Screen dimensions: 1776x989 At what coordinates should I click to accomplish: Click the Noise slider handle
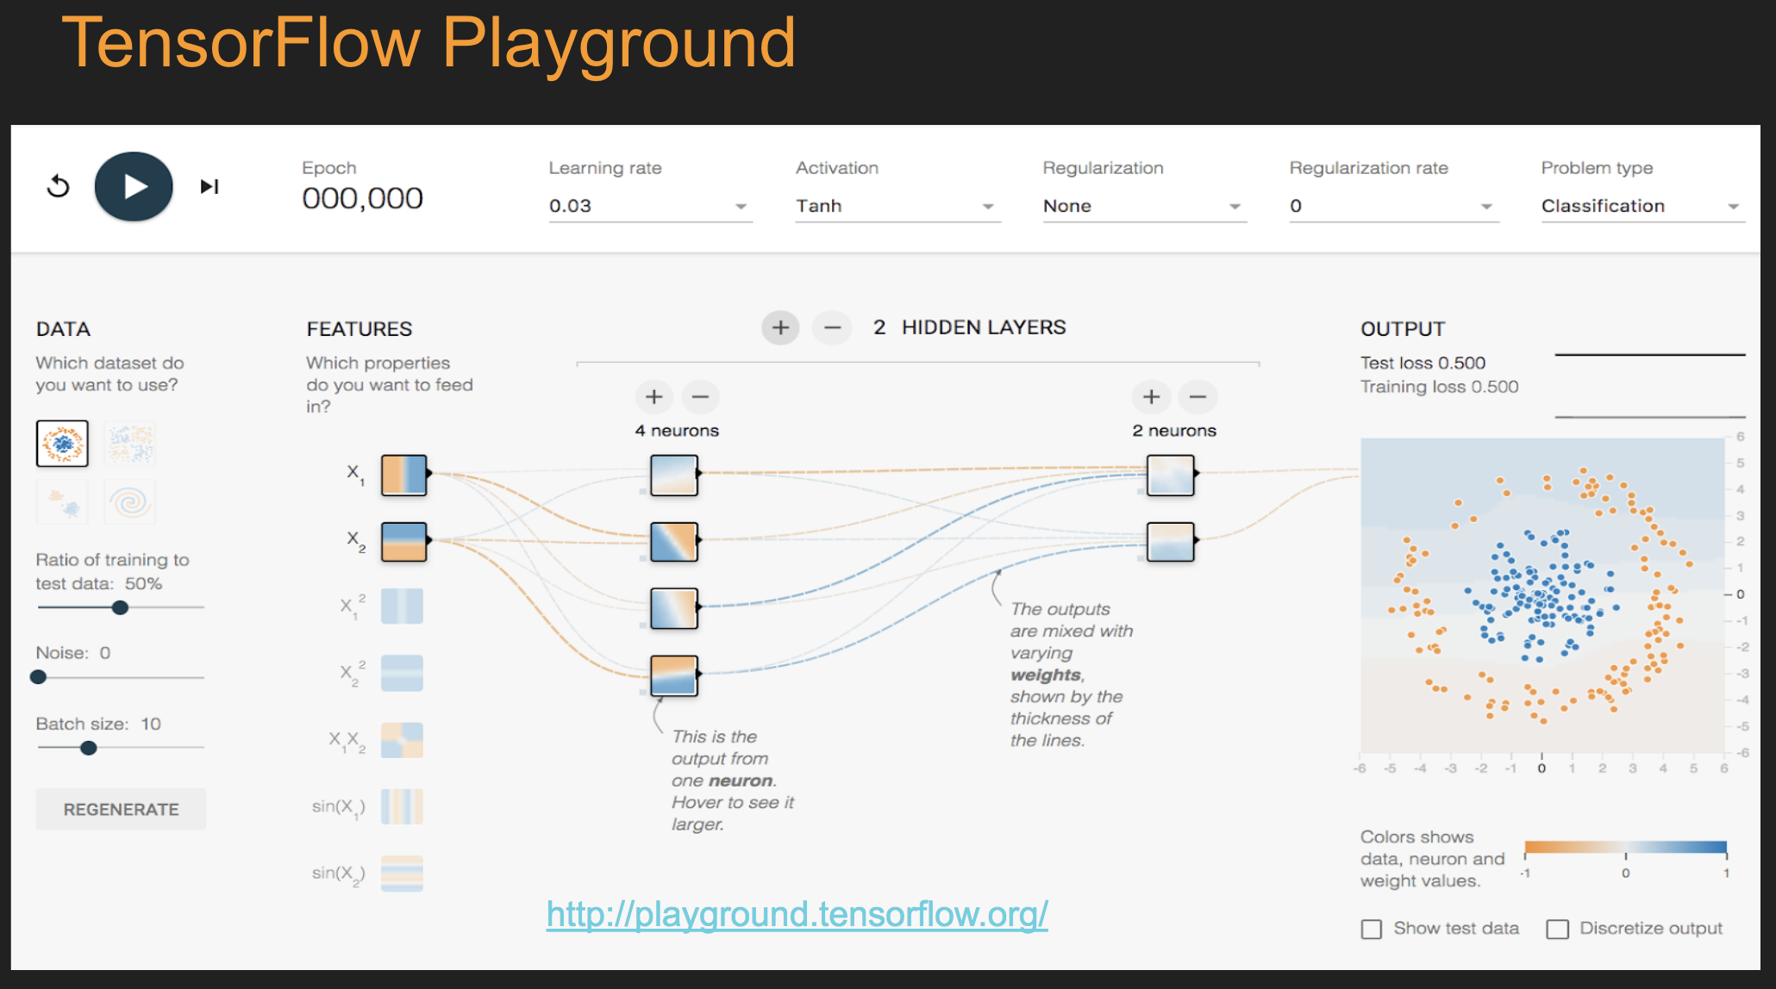38,677
